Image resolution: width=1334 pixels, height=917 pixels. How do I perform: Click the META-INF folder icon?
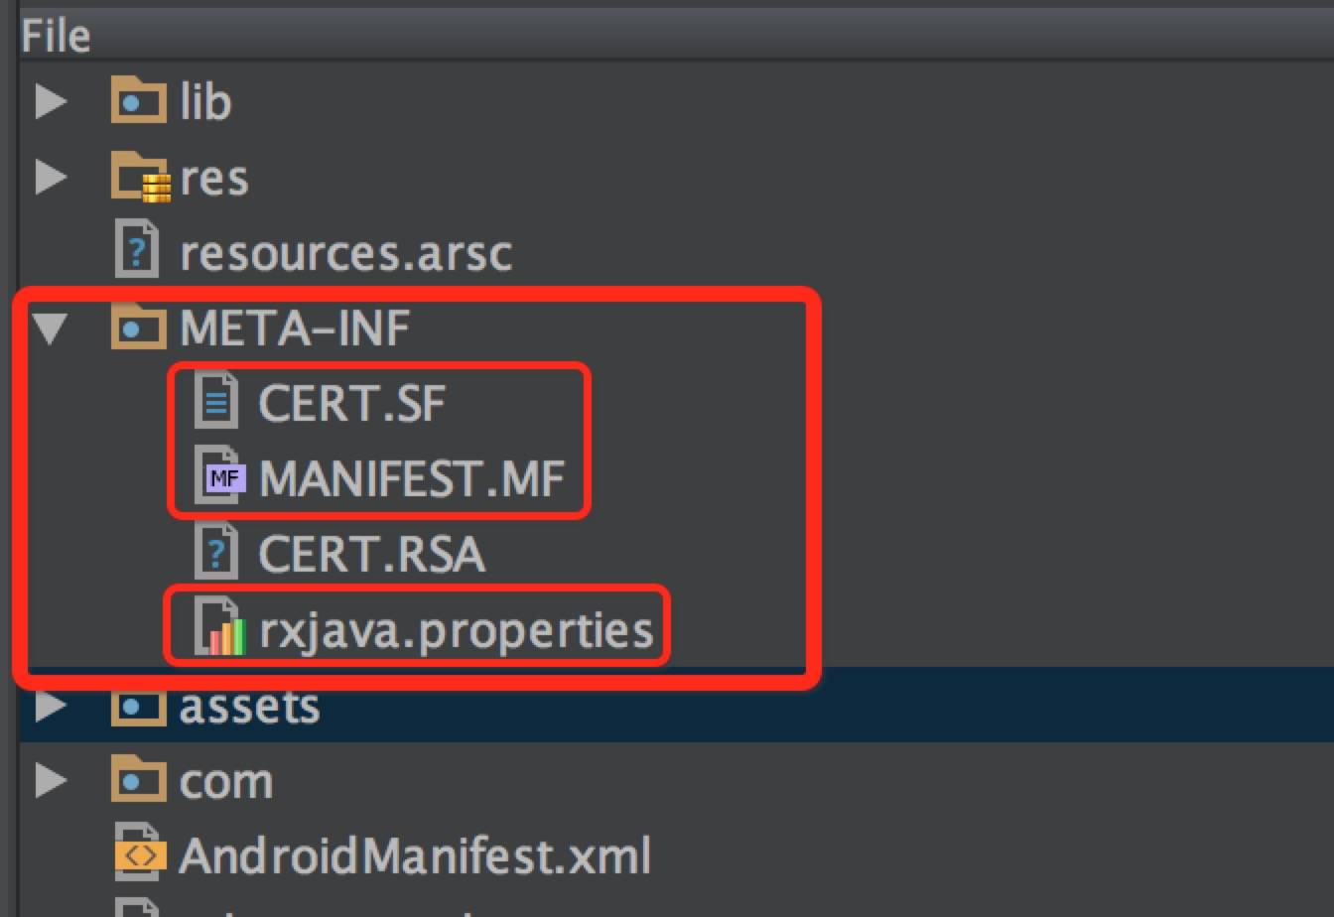[x=138, y=327]
